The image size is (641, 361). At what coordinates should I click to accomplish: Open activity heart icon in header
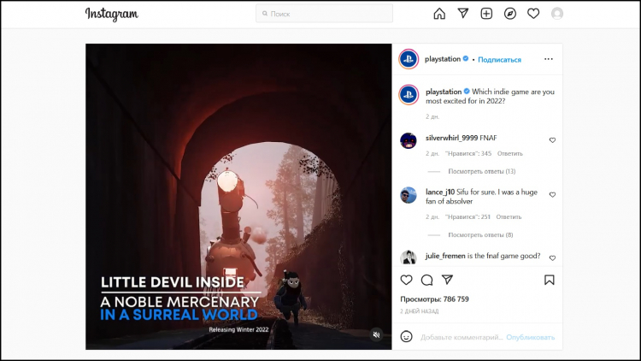(533, 14)
